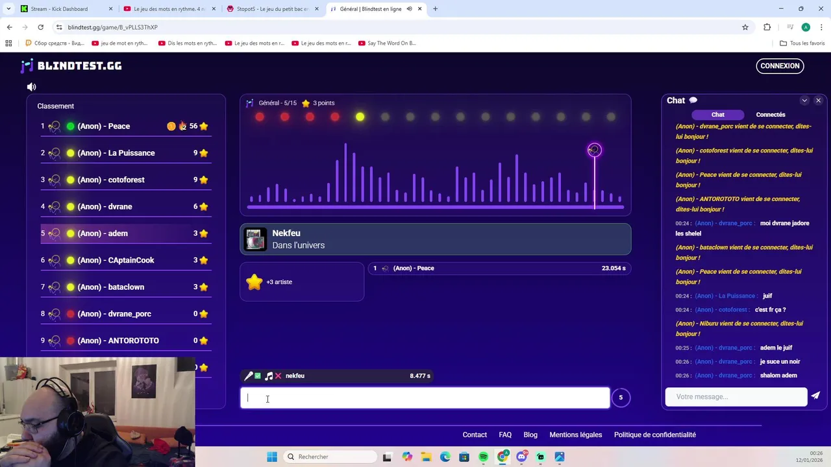Open the Blog link
This screenshot has width=831, height=467.
click(530, 435)
